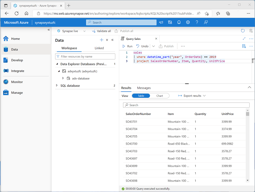
Task: Run the KQL script
Action: click(127, 46)
